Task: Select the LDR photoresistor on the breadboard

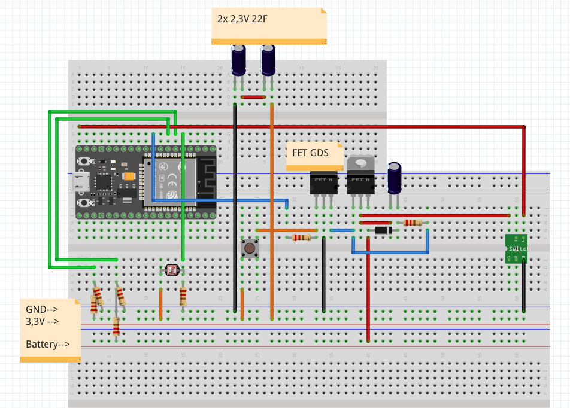Action: coord(171,269)
